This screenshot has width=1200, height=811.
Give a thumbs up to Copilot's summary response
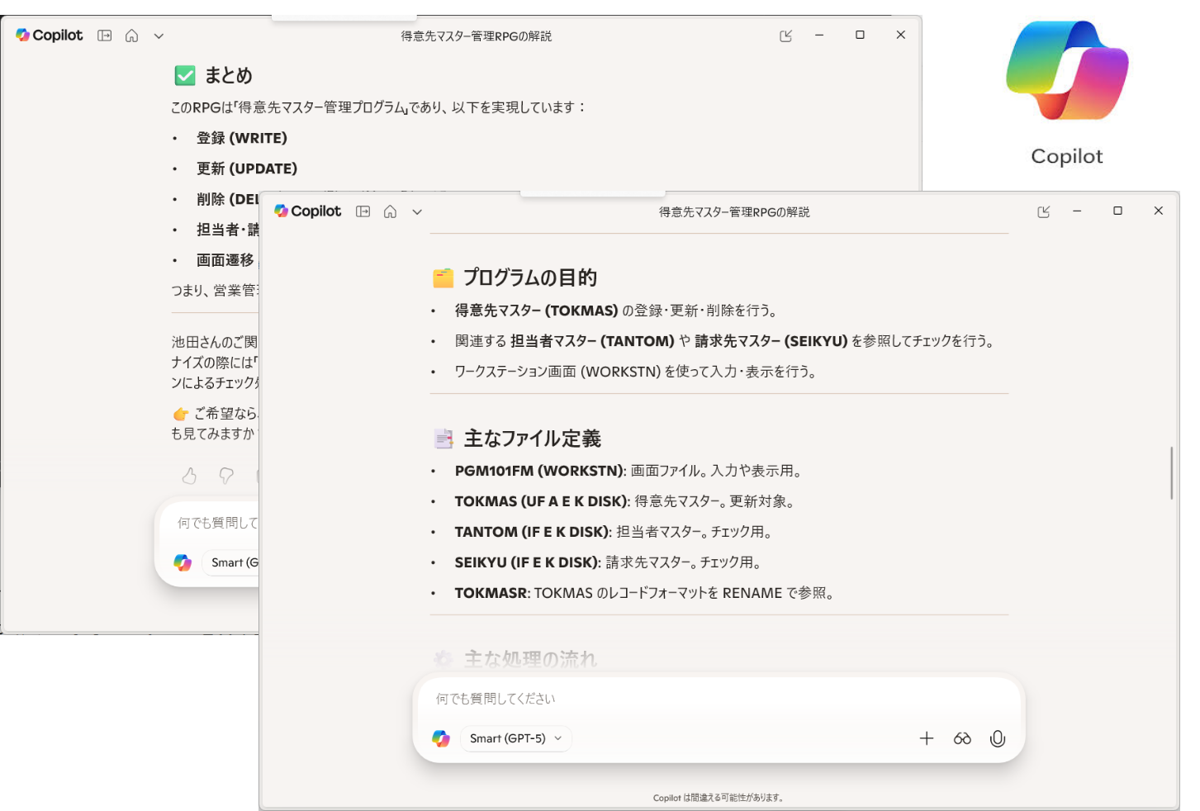click(x=189, y=476)
